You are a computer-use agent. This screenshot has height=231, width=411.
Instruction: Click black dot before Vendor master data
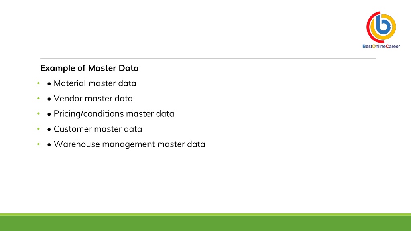(49, 99)
